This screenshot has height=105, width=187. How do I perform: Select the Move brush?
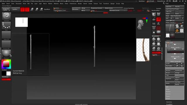154,49
